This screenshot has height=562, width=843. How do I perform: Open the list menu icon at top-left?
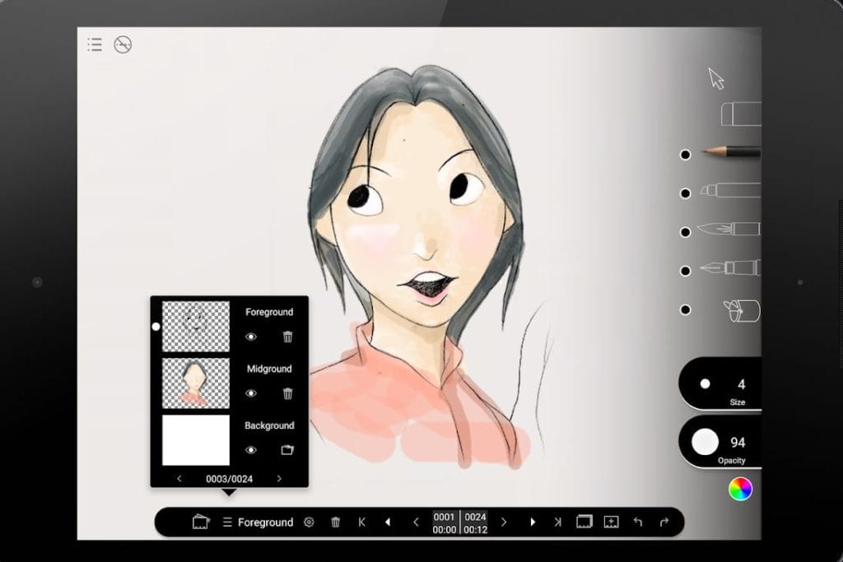95,44
